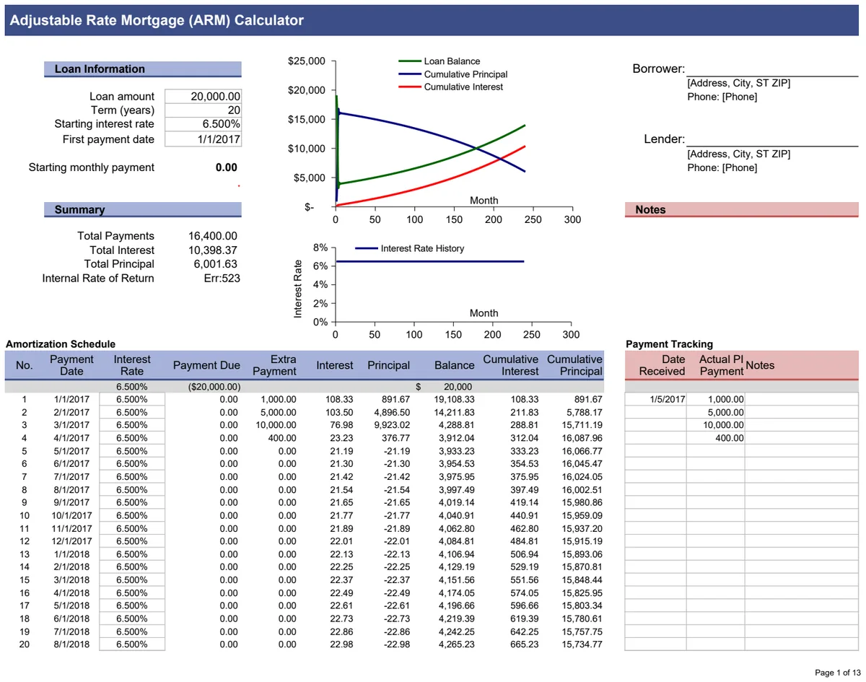Viewport: 866px width, 682px height.
Task: Click the principal cell 9,923.02
Action: [391, 425]
